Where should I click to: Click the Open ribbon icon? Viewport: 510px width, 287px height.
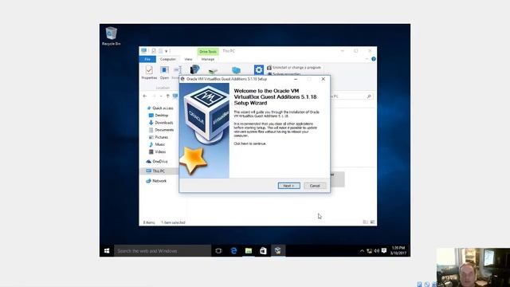coord(164,73)
